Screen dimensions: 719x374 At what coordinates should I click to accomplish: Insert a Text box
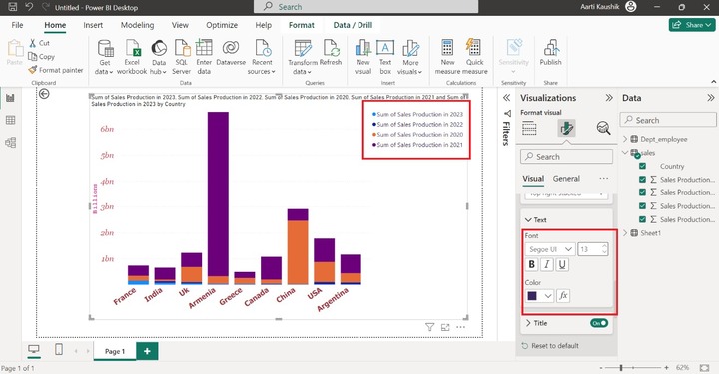[385, 57]
